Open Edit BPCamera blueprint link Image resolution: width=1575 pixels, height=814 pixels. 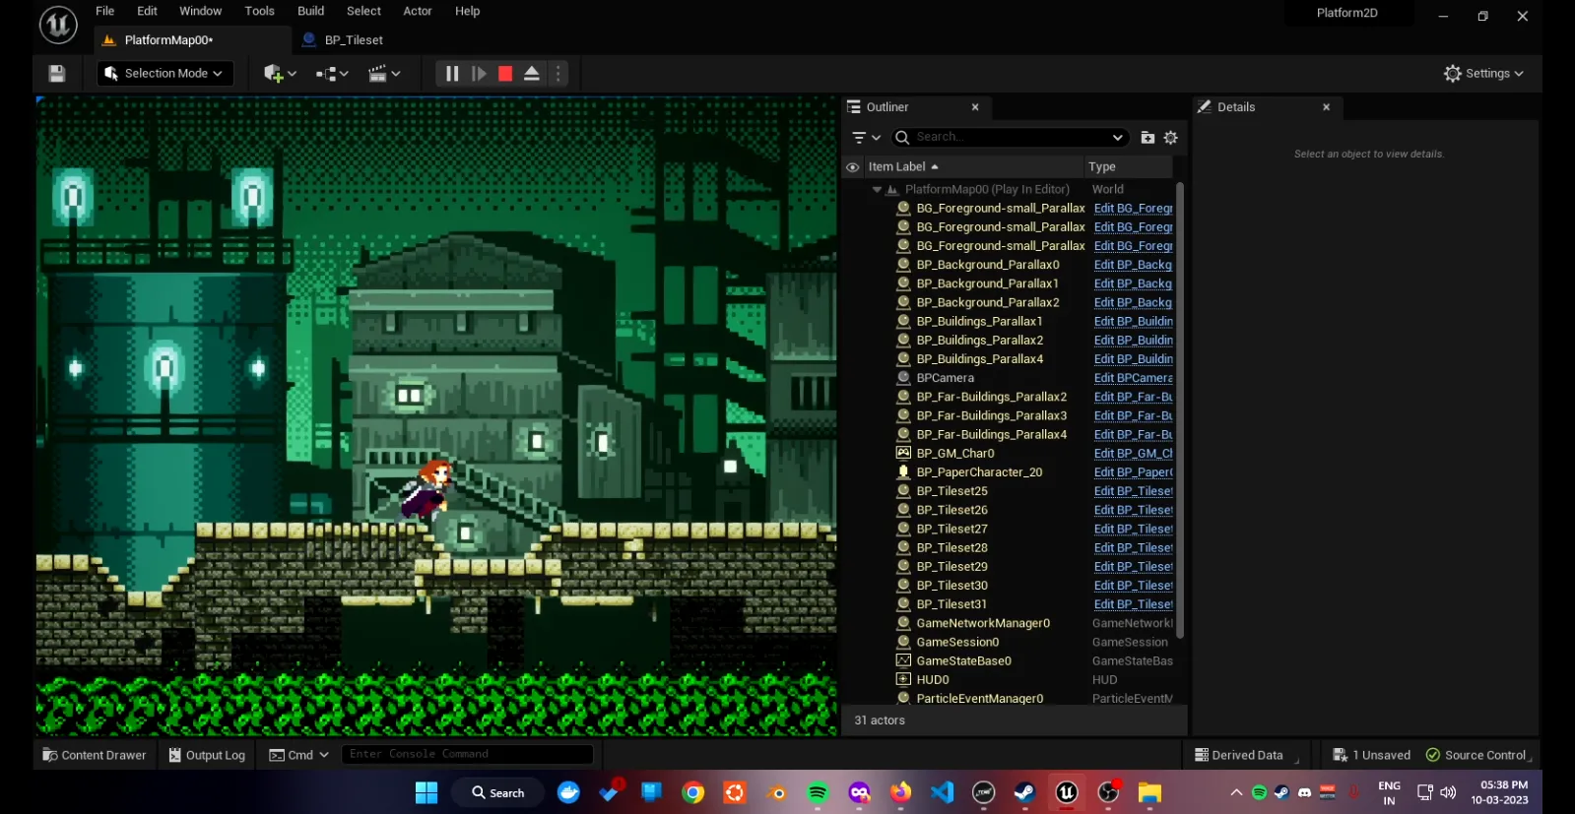pos(1133,378)
